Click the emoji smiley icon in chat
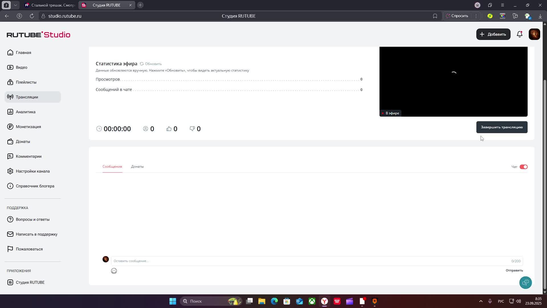The width and height of the screenshot is (547, 308). (x=114, y=271)
